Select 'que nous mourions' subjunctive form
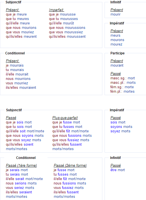Image resolution: width=146 pixels, height=200 pixels. pos(21,28)
